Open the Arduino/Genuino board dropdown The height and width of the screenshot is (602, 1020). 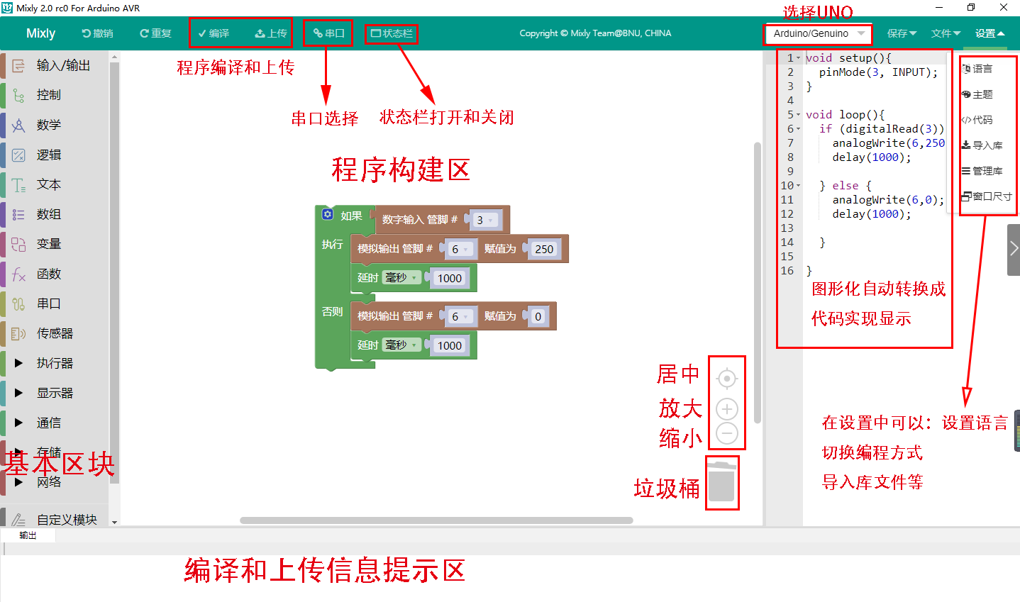(x=819, y=33)
